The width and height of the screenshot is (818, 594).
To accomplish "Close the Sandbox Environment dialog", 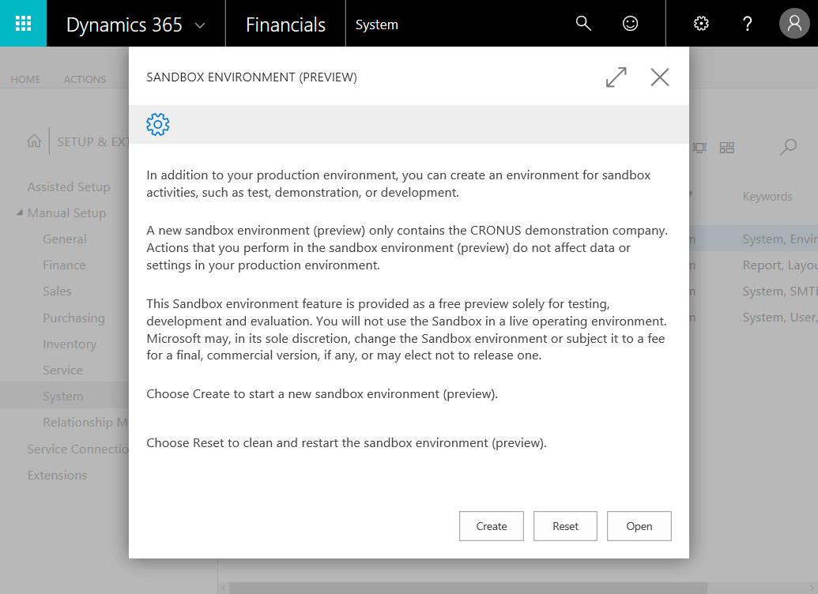I will [660, 77].
